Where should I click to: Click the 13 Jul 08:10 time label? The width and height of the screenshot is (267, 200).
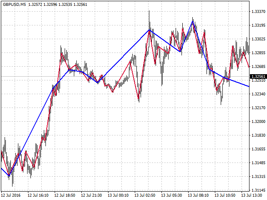point(199,195)
